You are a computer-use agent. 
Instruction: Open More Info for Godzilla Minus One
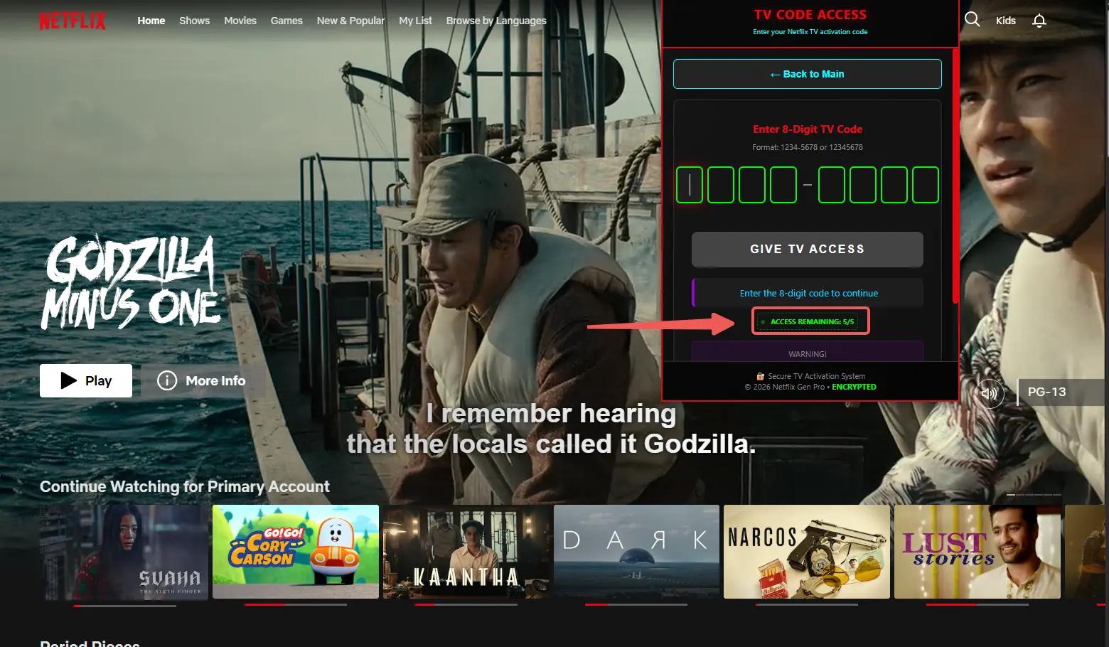203,380
